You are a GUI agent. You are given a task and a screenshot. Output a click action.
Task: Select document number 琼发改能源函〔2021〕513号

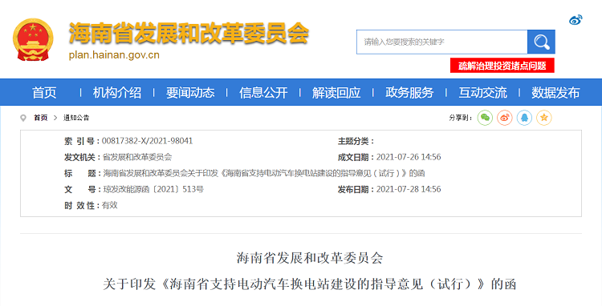(153, 189)
